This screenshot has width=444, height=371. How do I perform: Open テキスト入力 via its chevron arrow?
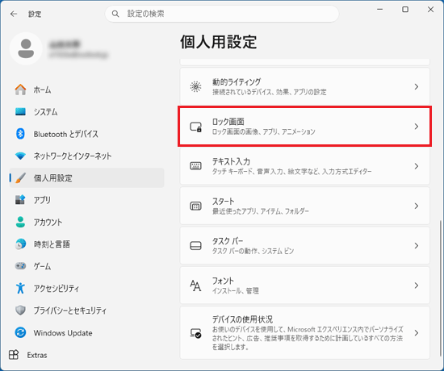[x=417, y=166]
